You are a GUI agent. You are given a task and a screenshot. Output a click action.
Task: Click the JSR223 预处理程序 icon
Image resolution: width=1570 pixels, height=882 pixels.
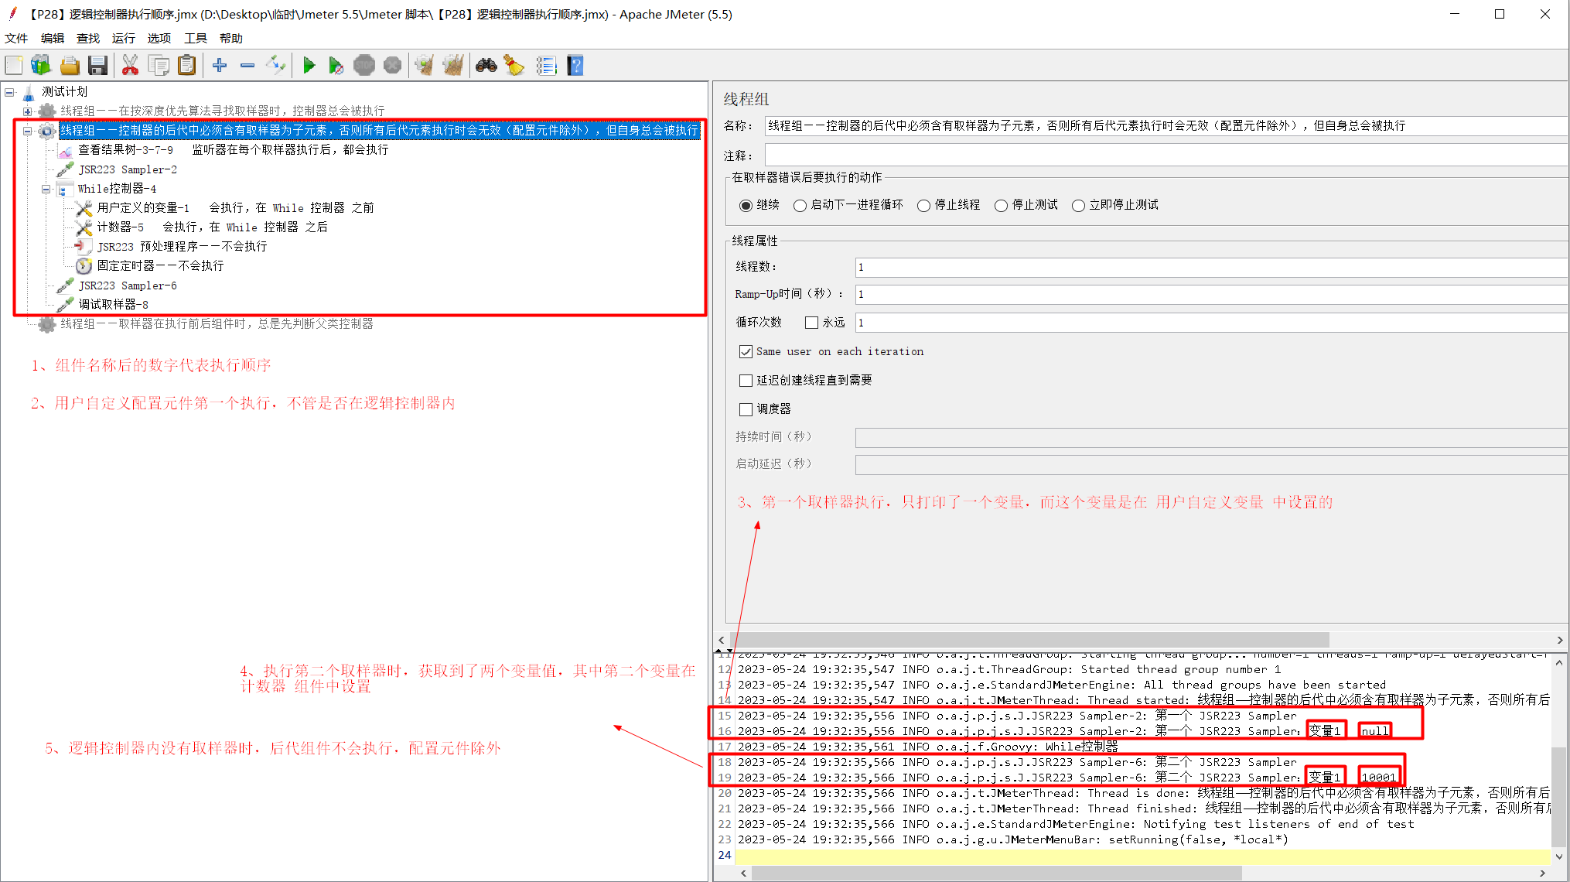coord(84,246)
